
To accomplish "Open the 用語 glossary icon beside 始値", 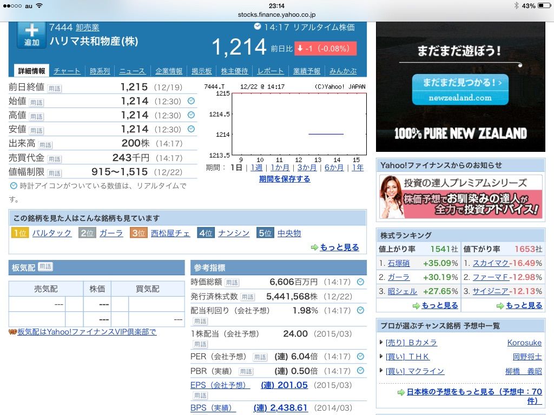I will coord(36,103).
